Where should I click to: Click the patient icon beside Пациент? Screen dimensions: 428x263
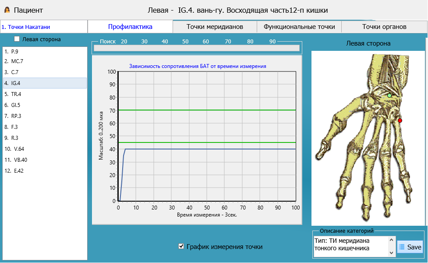pos(7,10)
